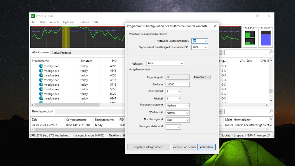
Task: Click Edge icon of msedge.exe PID 6244
Action: [x=41, y=98]
